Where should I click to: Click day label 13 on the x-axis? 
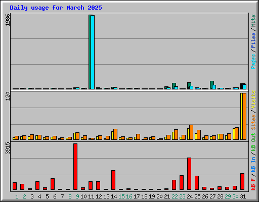(106, 196)
